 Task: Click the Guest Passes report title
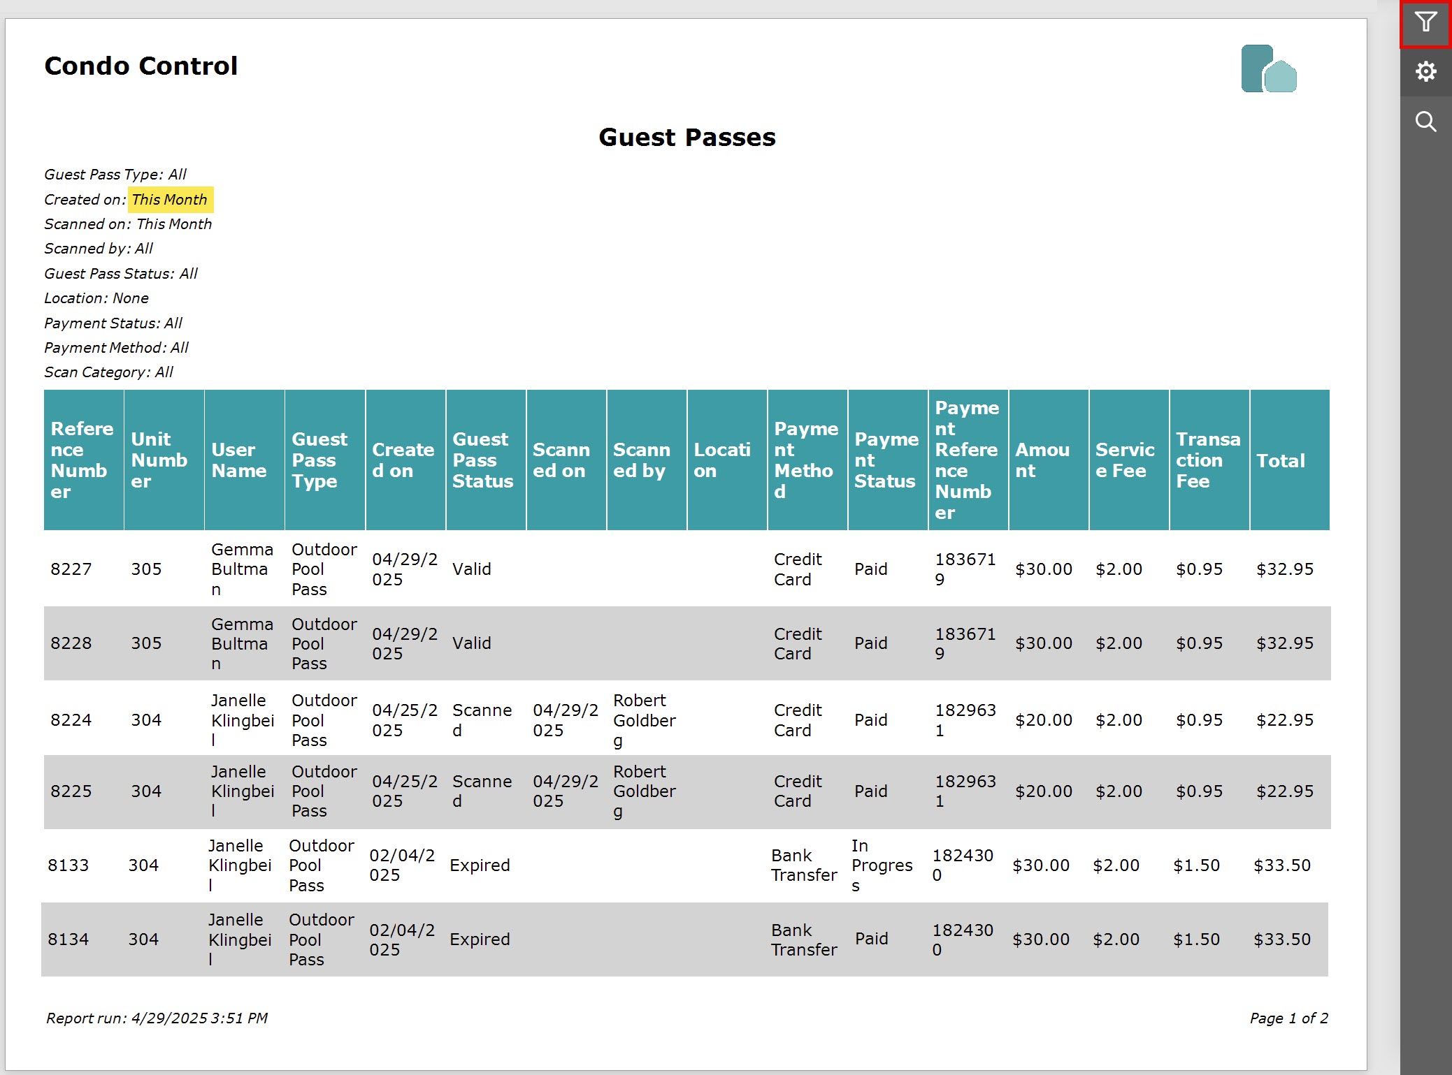[x=687, y=138]
